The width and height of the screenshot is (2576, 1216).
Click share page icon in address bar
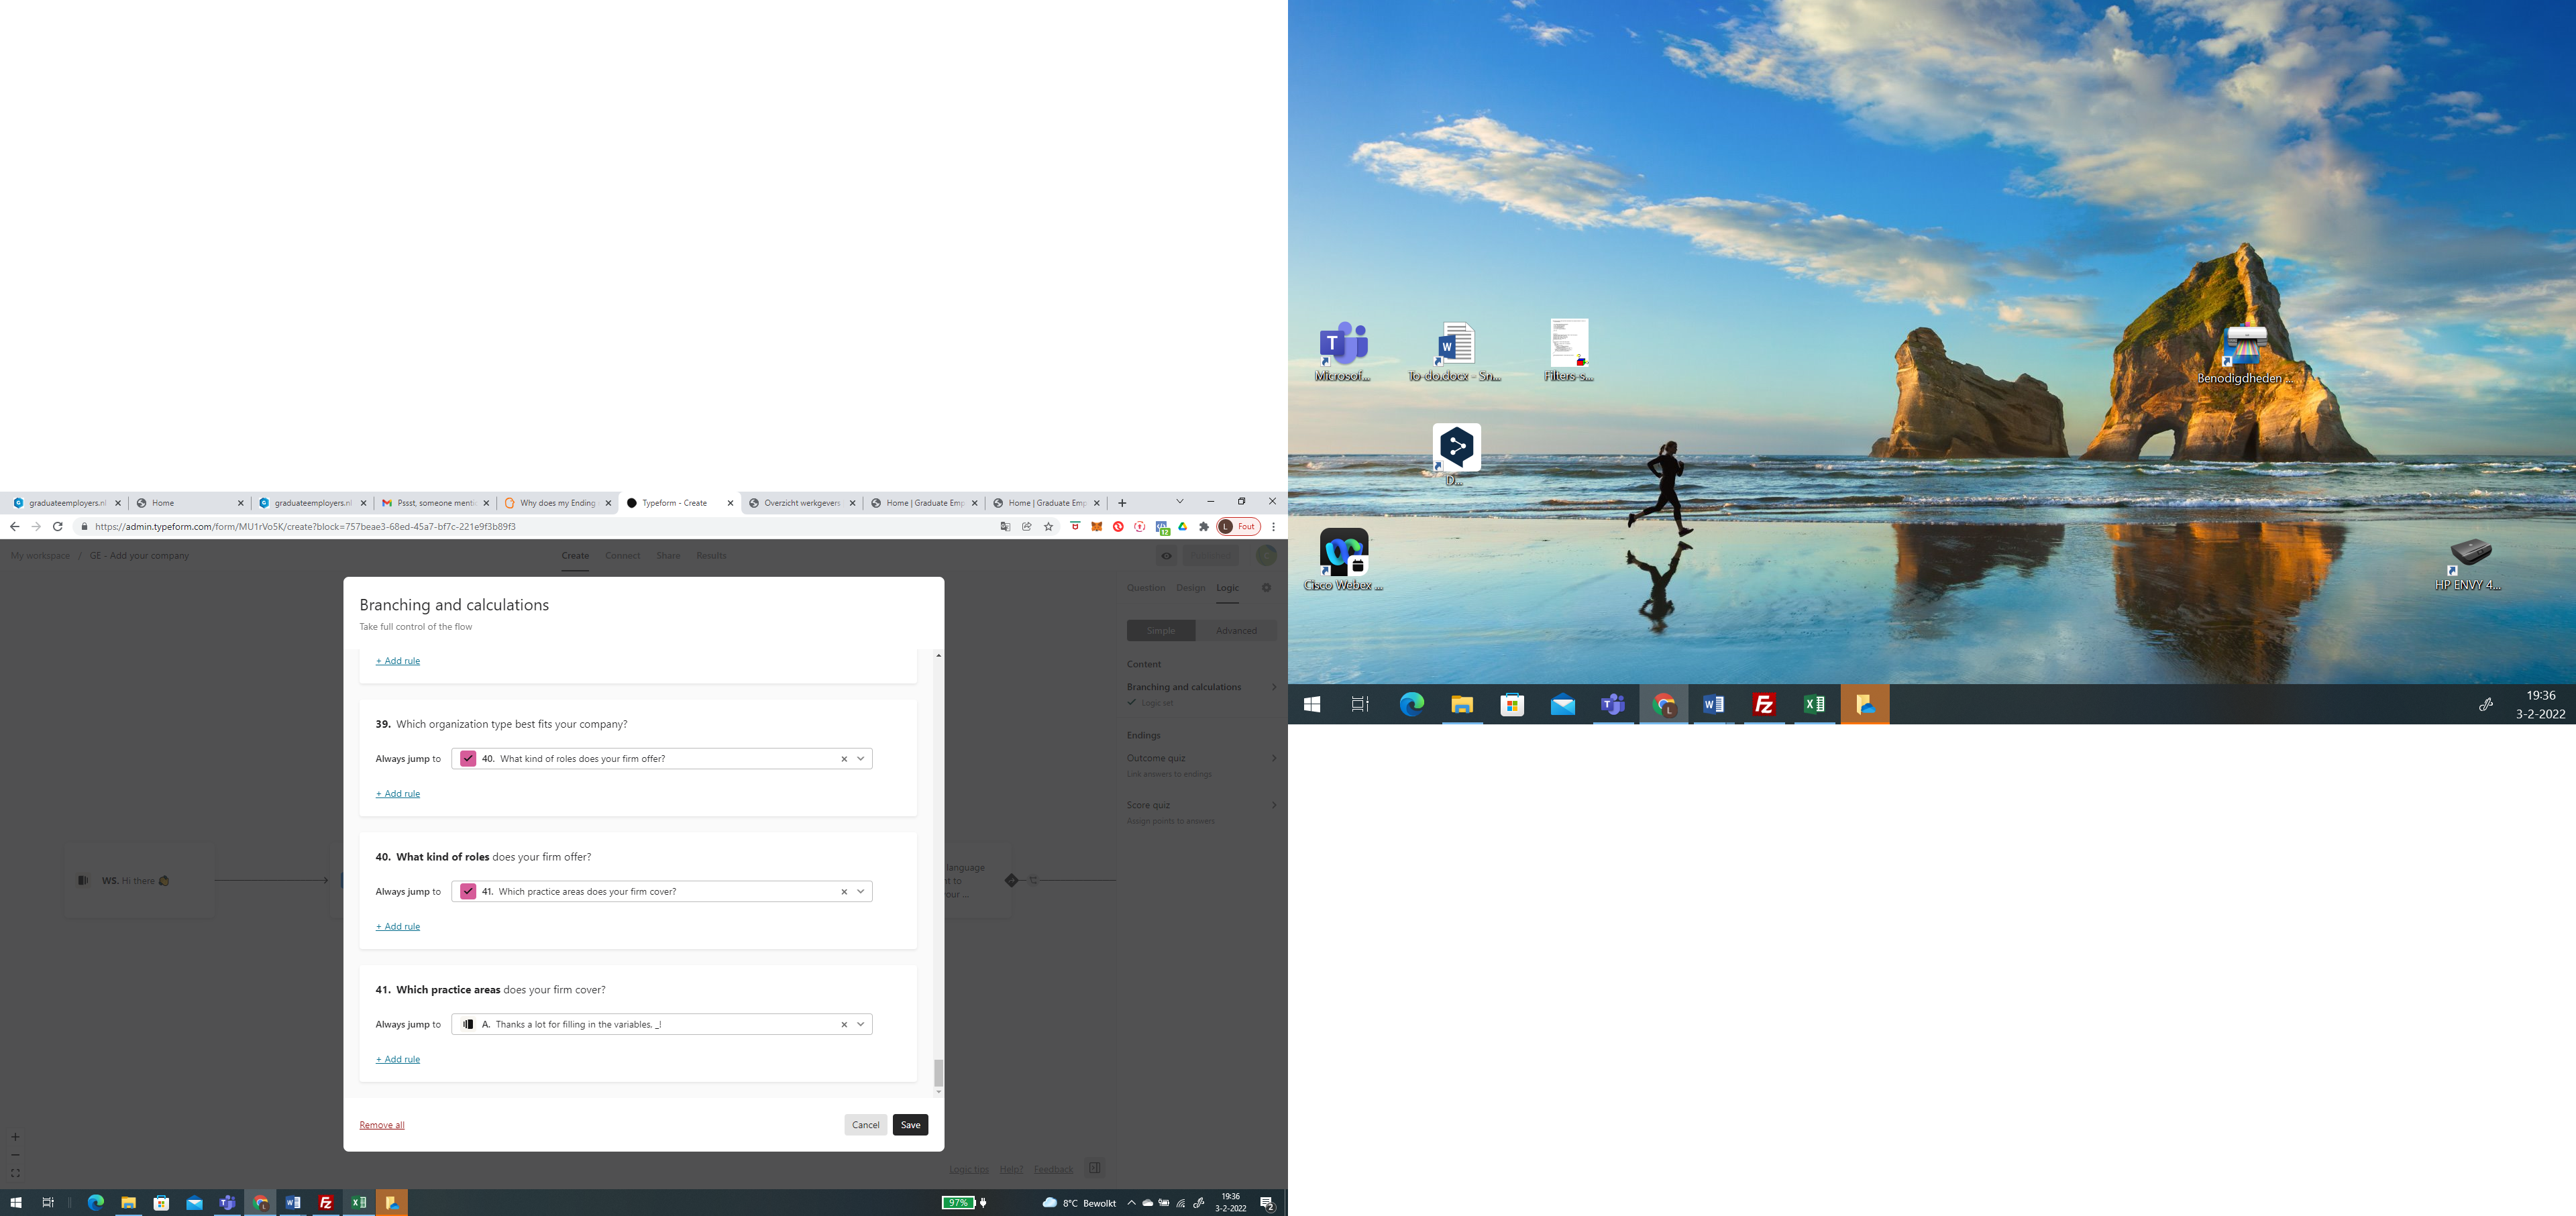[1027, 527]
